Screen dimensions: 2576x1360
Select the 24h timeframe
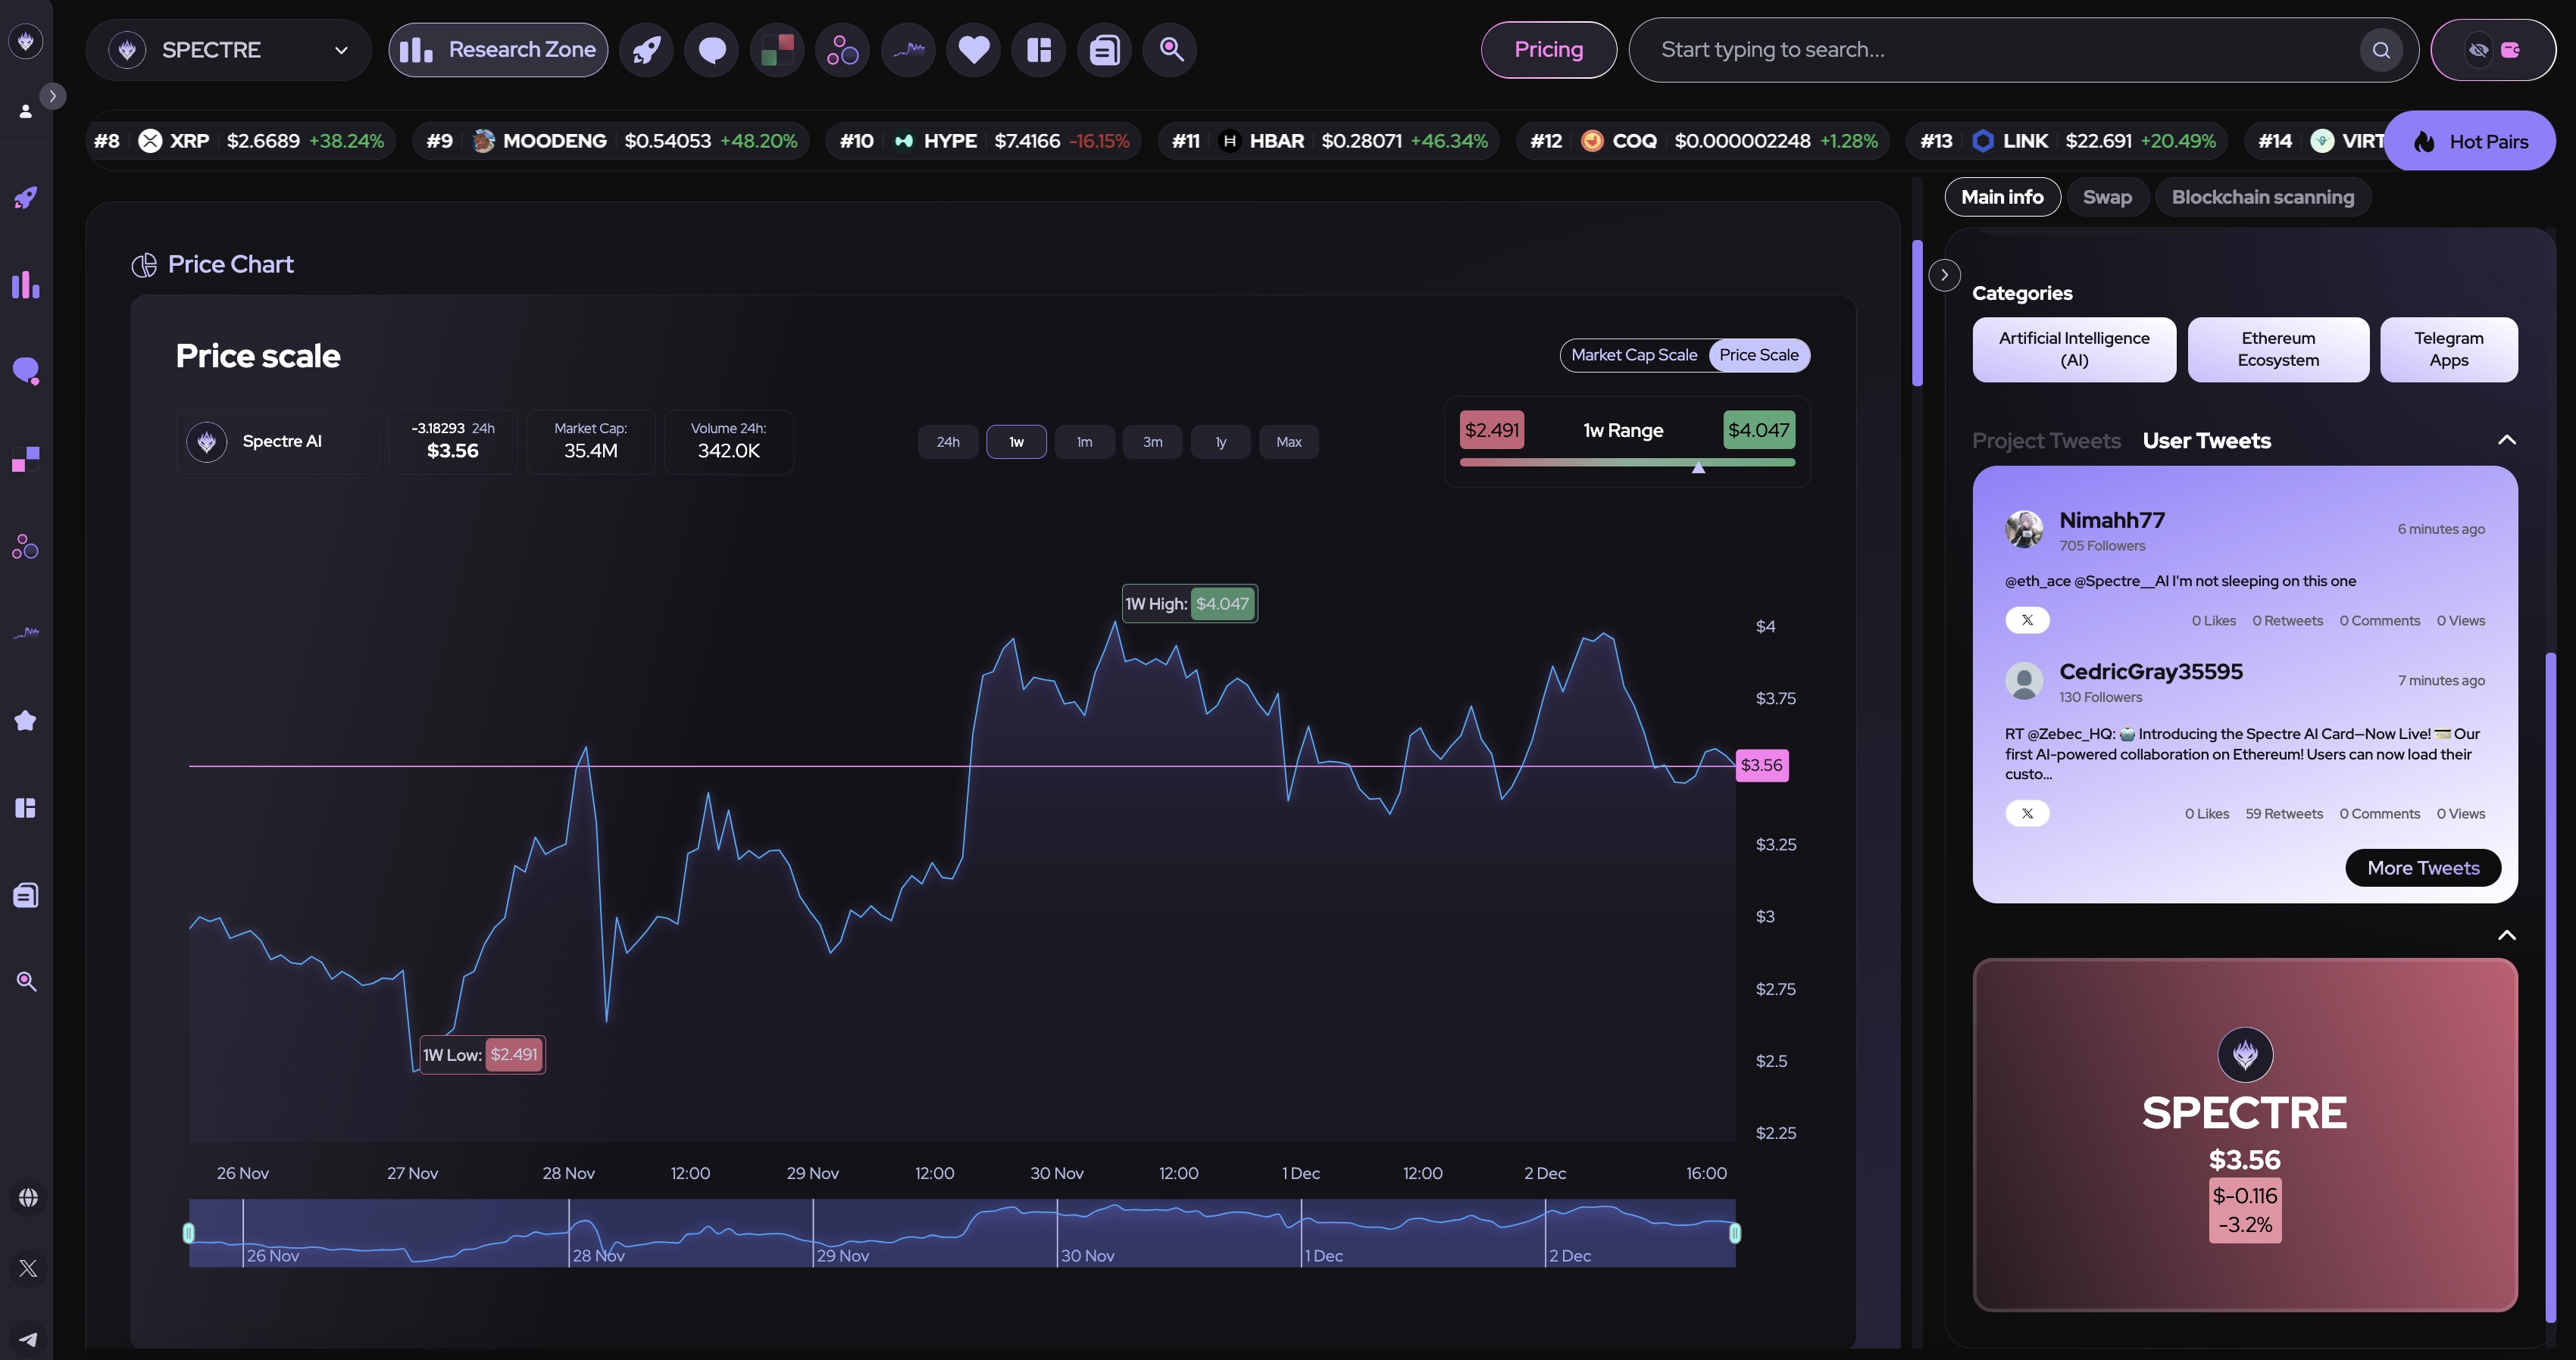948,441
